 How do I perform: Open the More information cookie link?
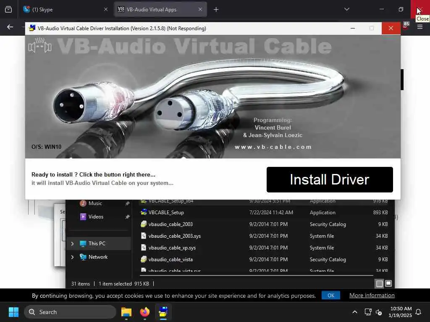click(x=372, y=296)
